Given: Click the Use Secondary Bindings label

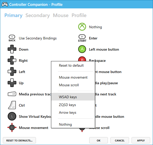Looking at the screenshot, I should pyautogui.click(x=38, y=38).
